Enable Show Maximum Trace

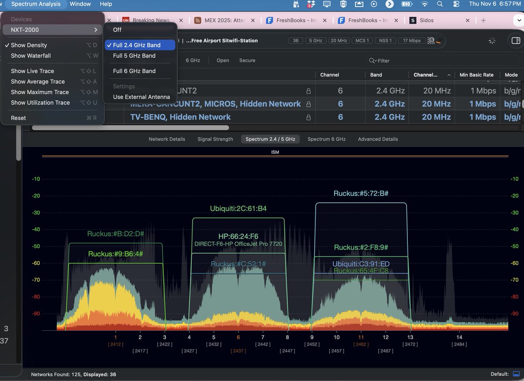[x=52, y=92]
